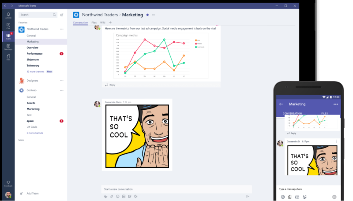353x201 pixels.
Task: Toggle the favorite star for Marketing channel
Action: [147, 15]
